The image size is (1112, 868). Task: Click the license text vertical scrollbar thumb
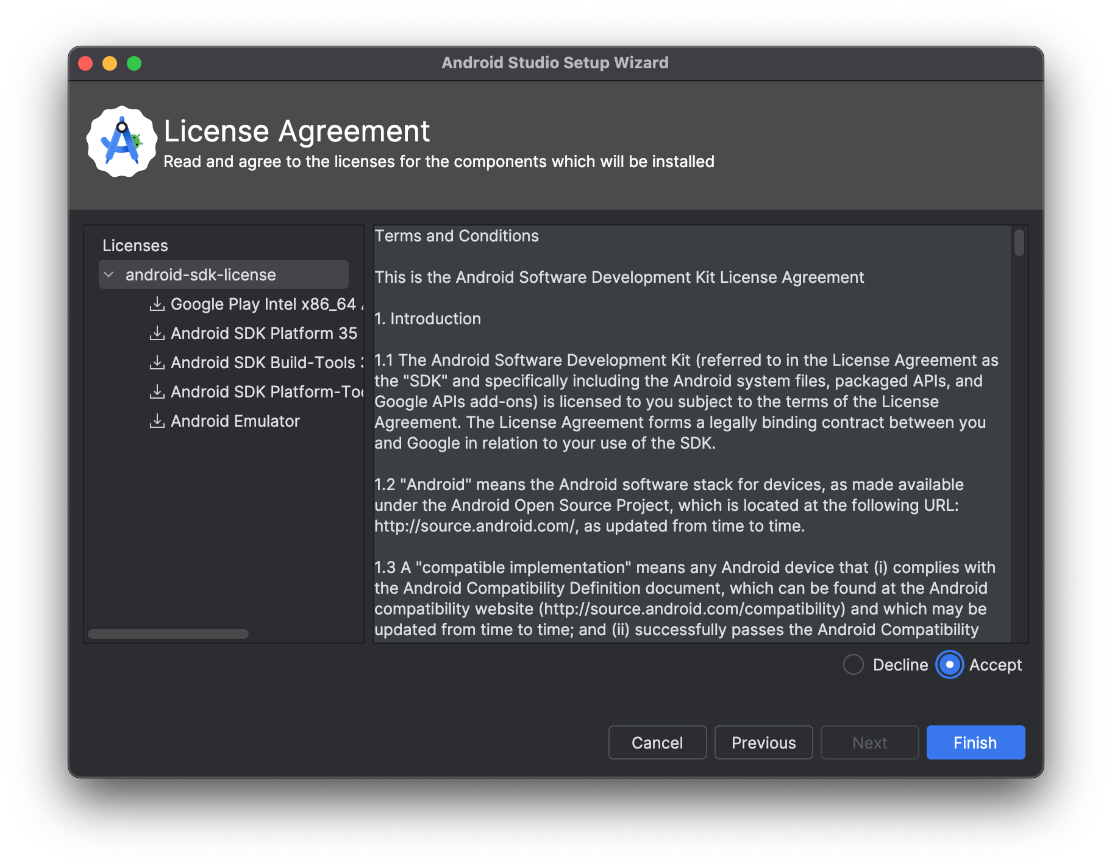click(x=1019, y=243)
